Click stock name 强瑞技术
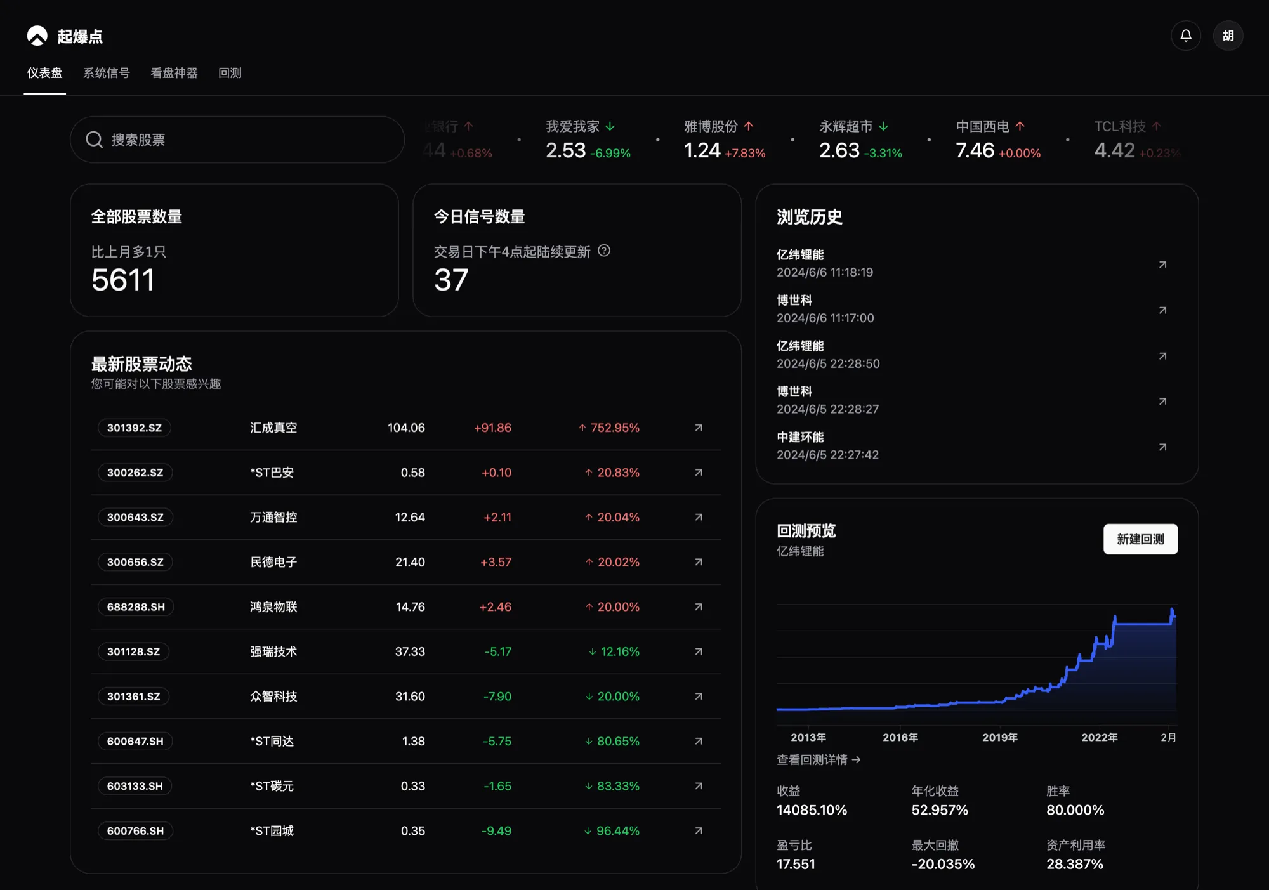1269x890 pixels. tap(273, 651)
